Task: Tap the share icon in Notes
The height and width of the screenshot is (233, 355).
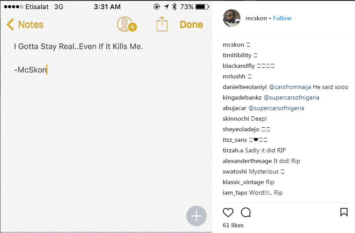Action: (x=162, y=24)
